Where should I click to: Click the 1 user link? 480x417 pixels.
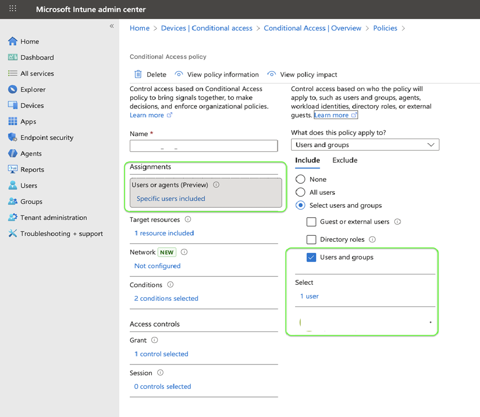[309, 296]
